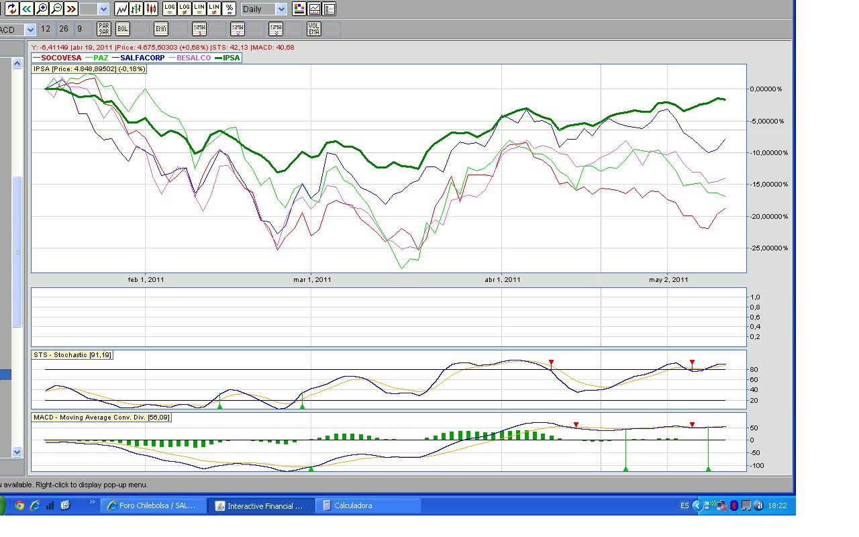Enable percent scale mode

coord(229,9)
